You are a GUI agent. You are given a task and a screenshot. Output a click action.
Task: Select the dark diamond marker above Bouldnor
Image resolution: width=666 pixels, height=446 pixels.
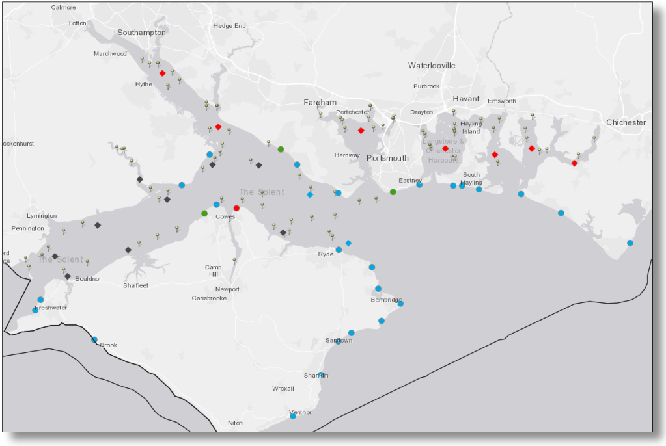pos(68,276)
